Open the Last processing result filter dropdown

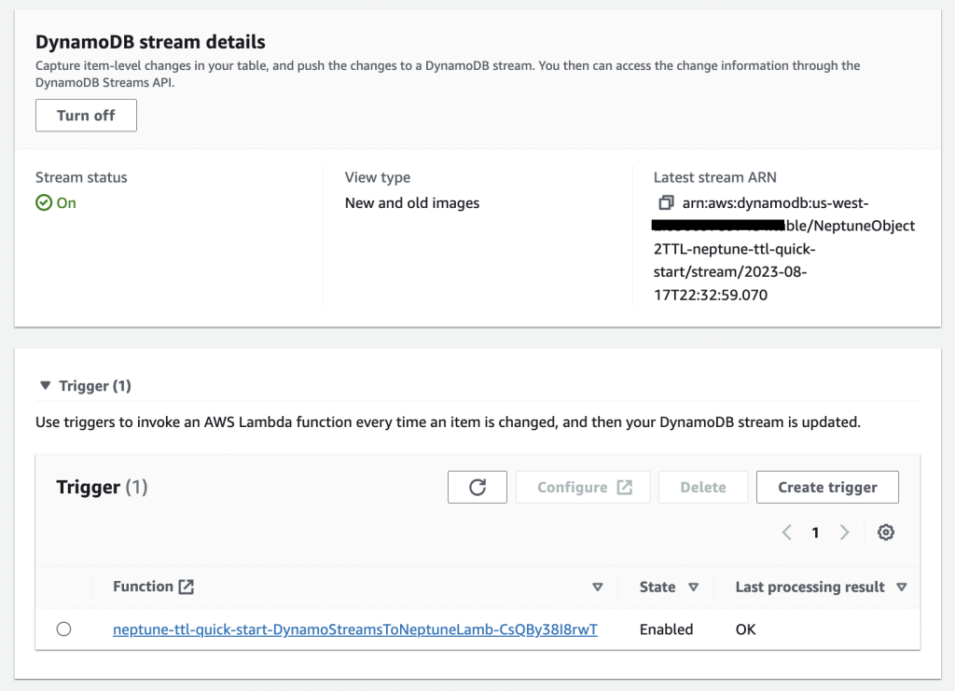pyautogui.click(x=901, y=586)
